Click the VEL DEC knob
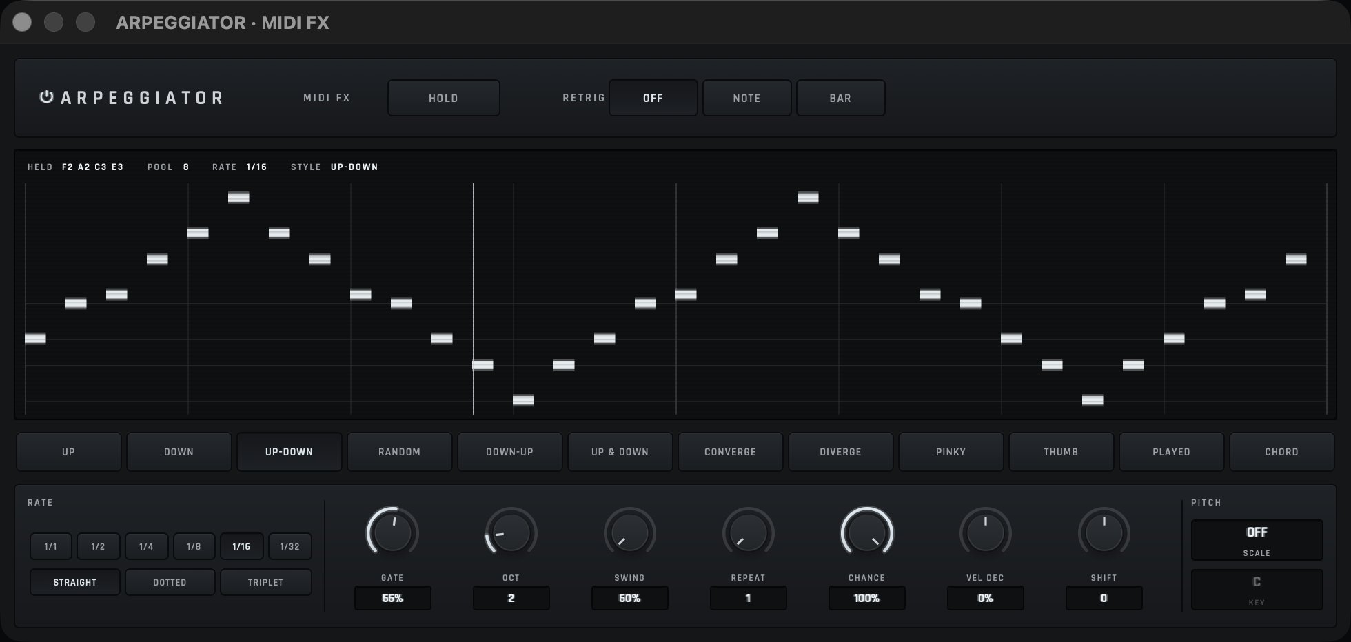1351x642 pixels. (x=985, y=532)
